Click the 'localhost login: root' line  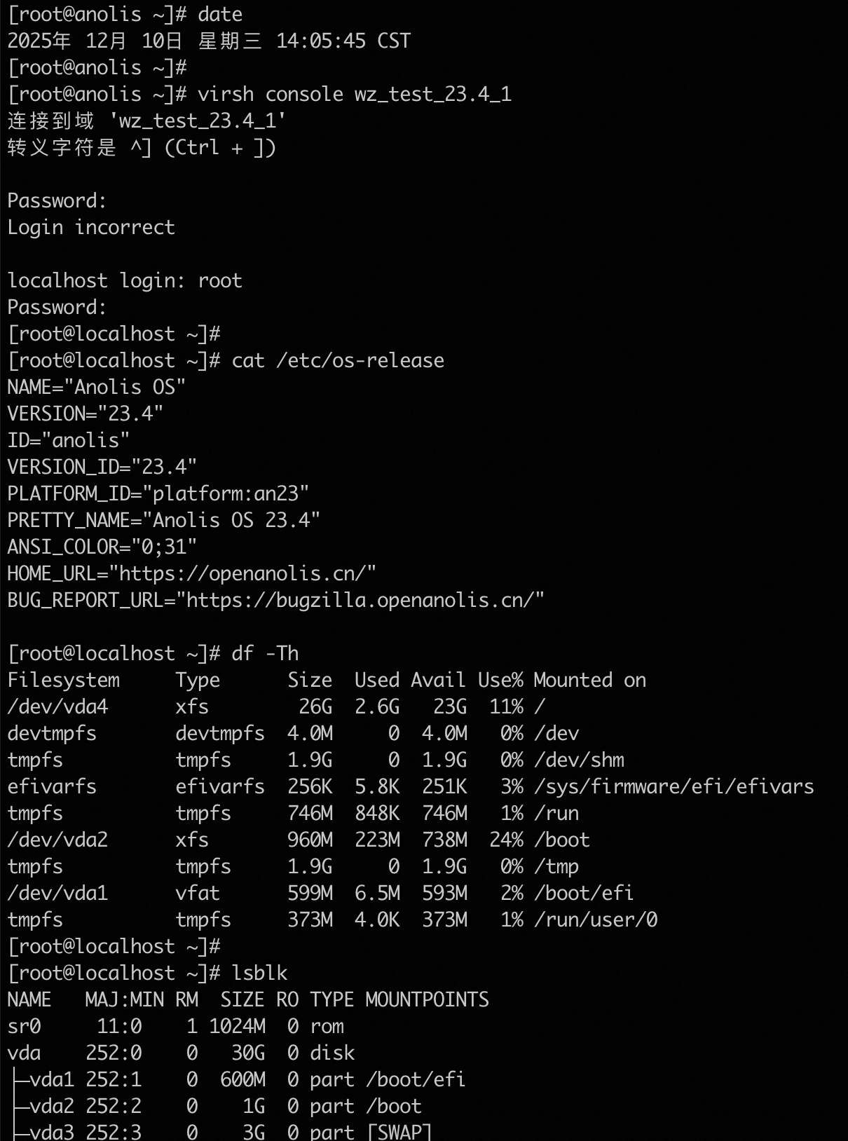point(125,281)
